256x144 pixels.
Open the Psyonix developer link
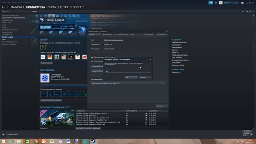(x=108, y=44)
